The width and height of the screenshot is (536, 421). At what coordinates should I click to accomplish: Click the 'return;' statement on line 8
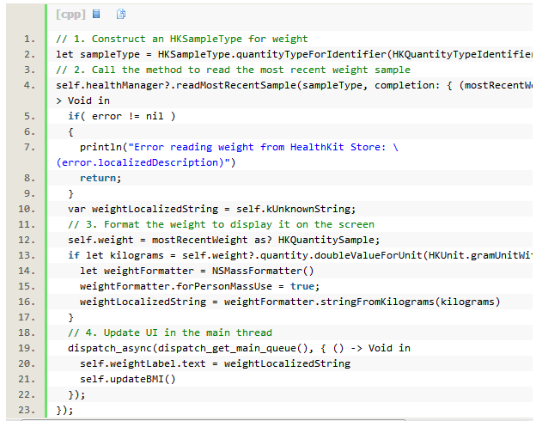(100, 178)
